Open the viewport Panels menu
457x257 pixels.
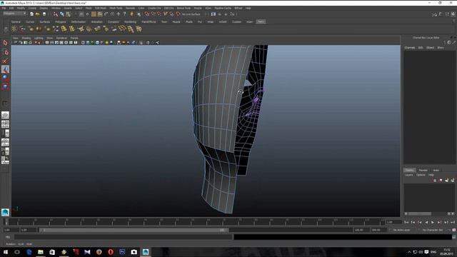(x=74, y=38)
